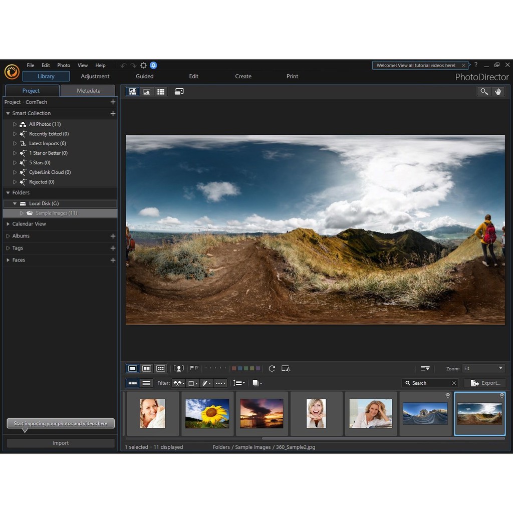Click the face tagging icon
Image resolution: width=513 pixels, height=513 pixels.
[178, 368]
